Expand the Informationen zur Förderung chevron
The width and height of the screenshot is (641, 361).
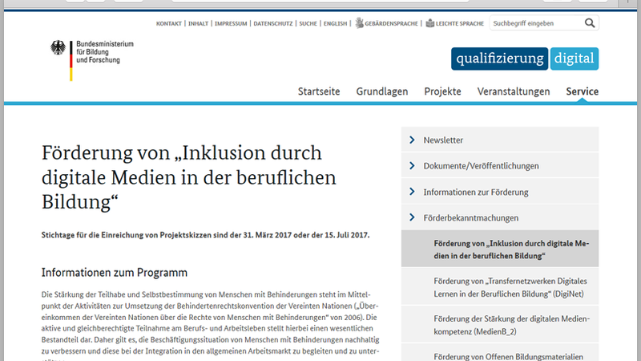[412, 192]
